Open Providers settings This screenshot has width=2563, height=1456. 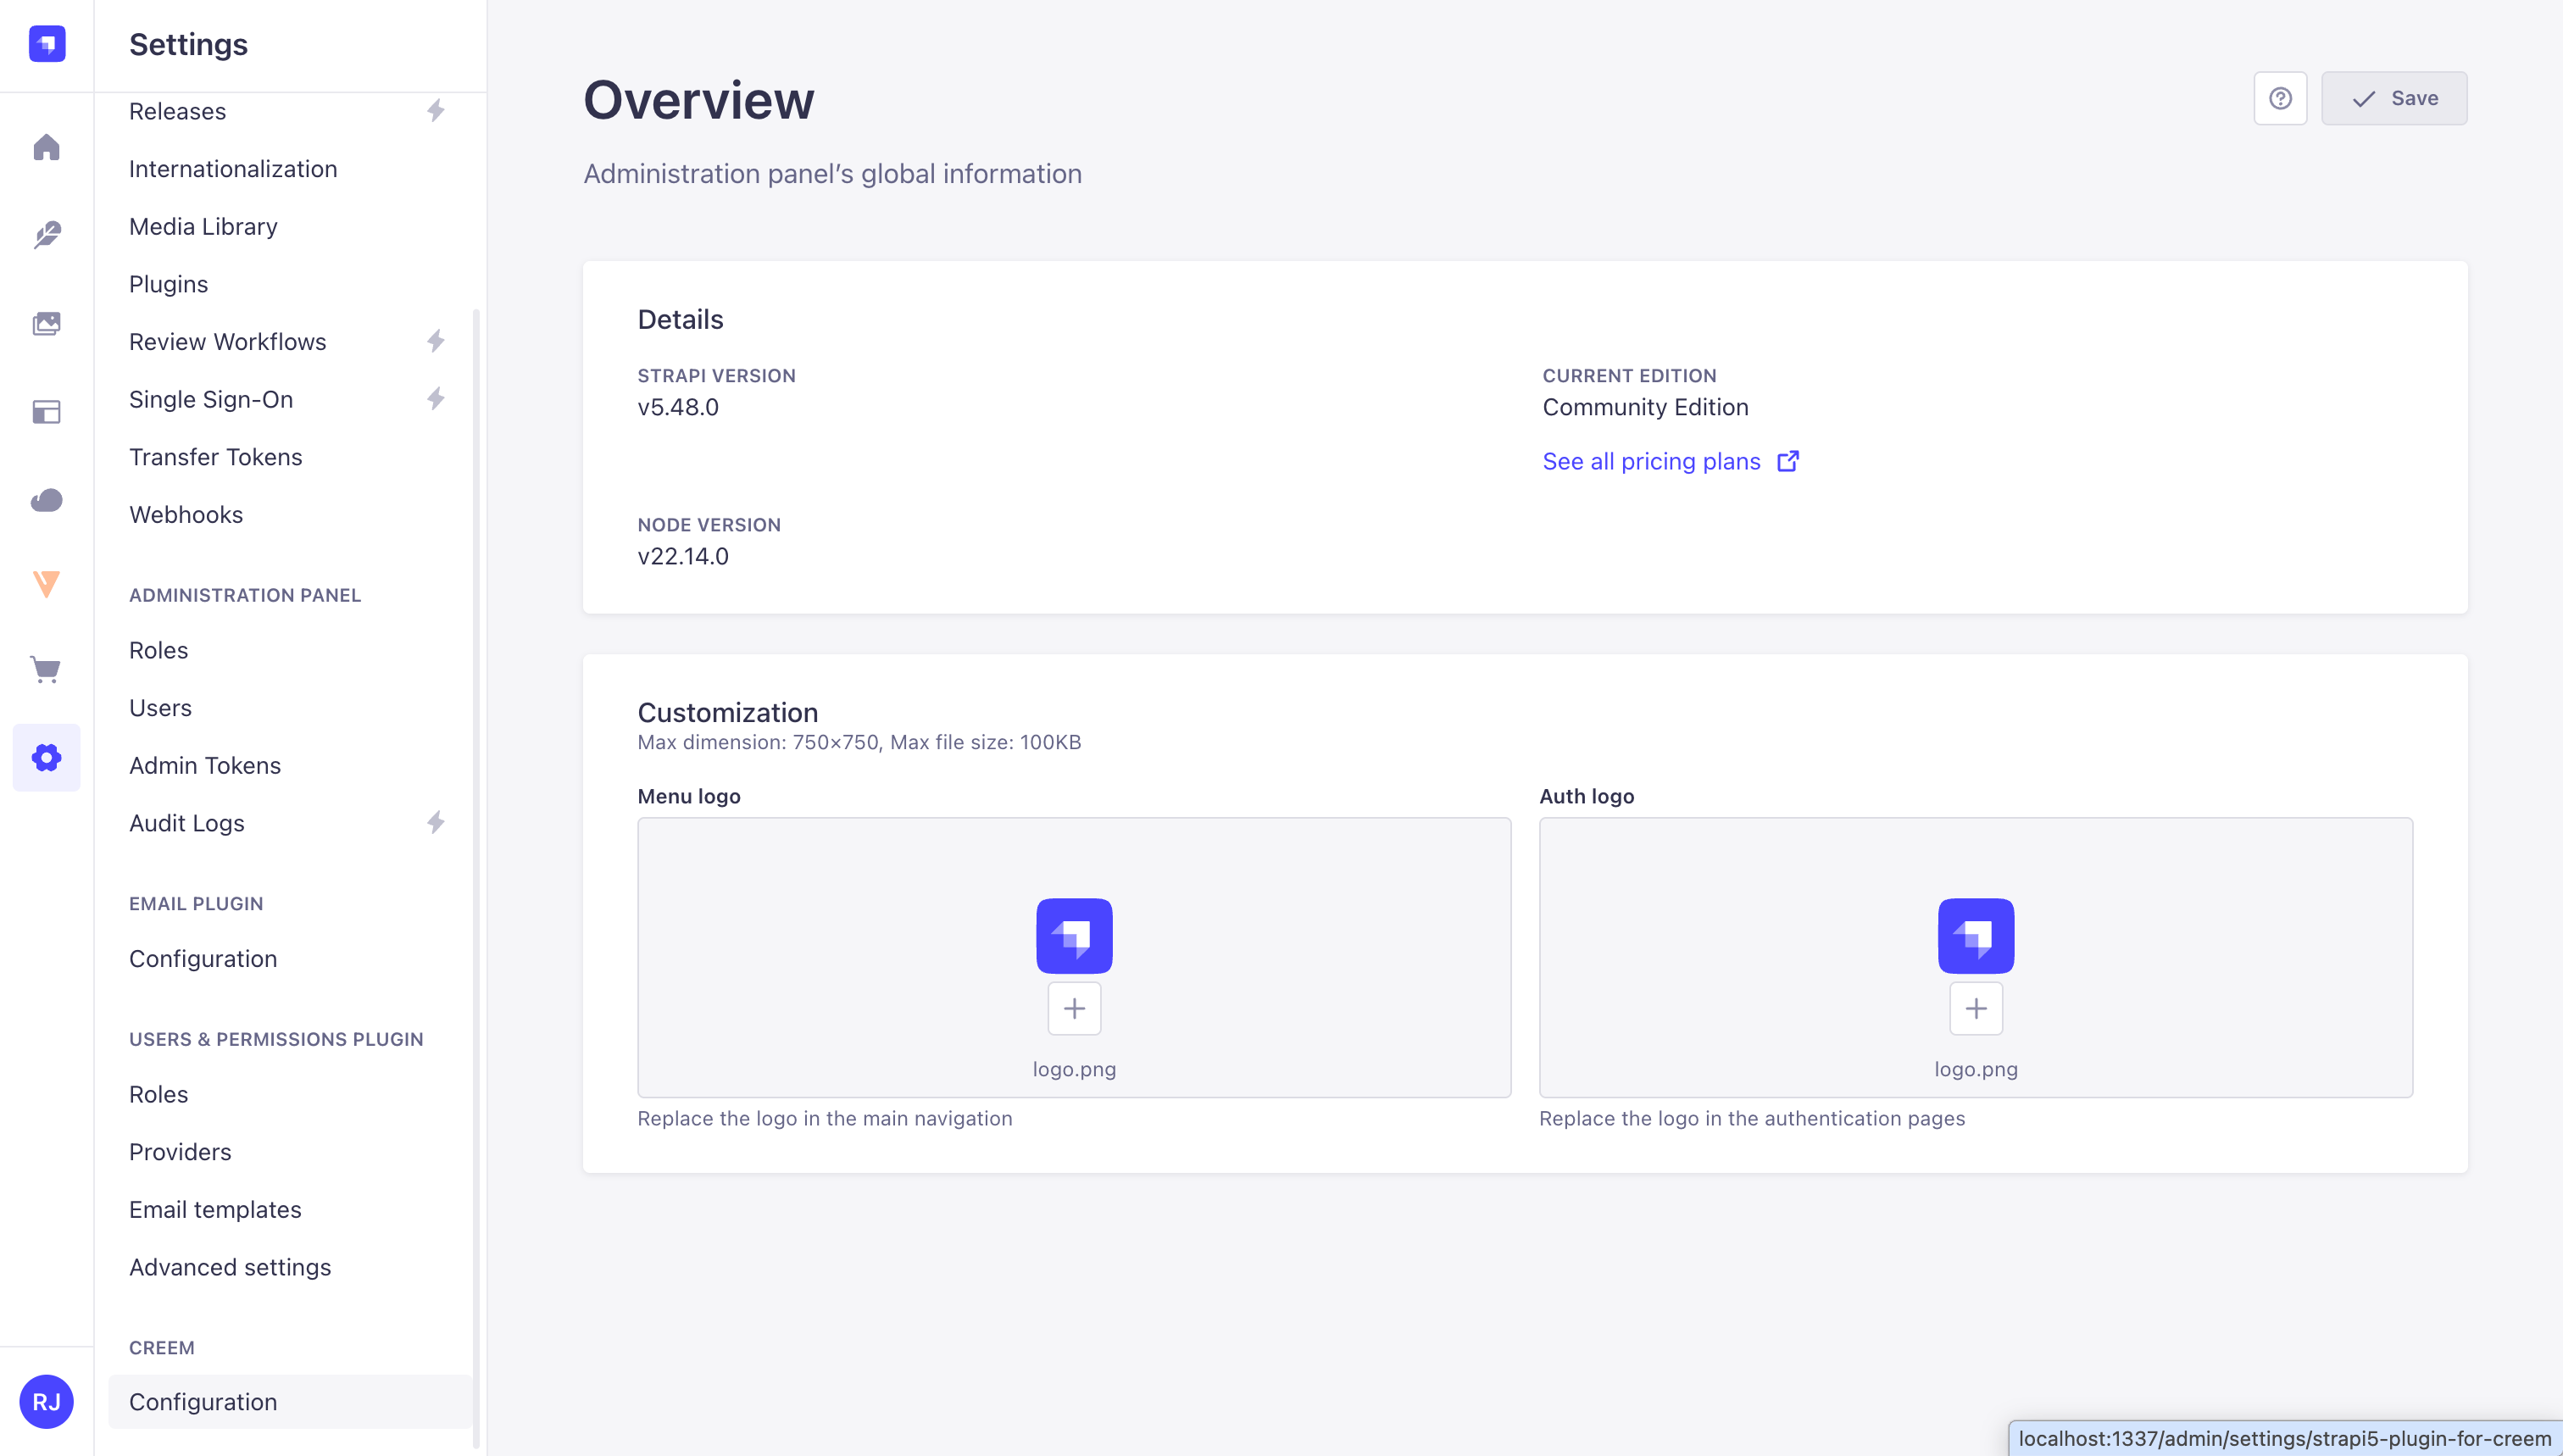click(180, 1152)
